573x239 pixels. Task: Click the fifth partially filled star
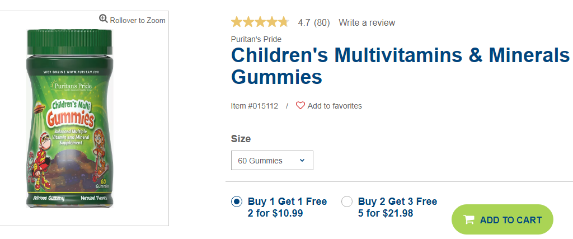(x=283, y=22)
